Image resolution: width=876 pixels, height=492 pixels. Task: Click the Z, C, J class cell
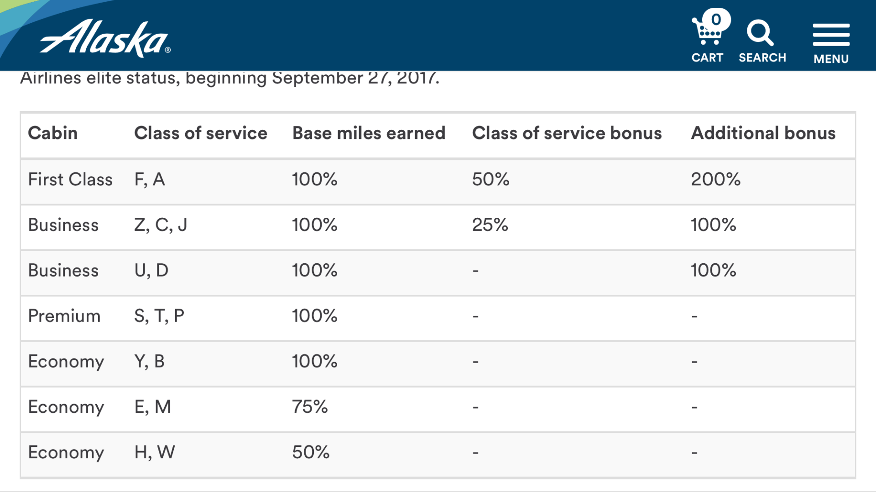point(161,225)
